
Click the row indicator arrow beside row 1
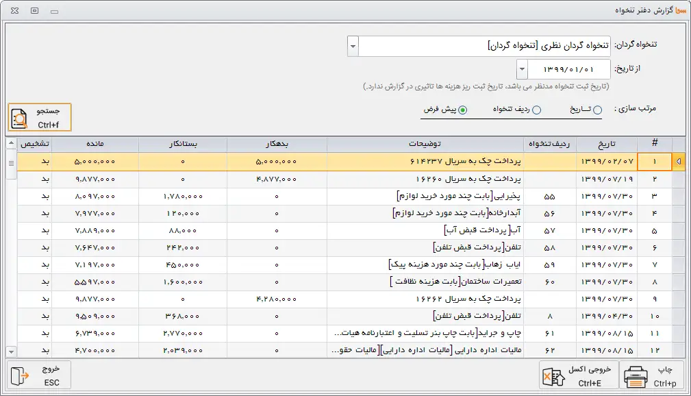tap(679, 162)
